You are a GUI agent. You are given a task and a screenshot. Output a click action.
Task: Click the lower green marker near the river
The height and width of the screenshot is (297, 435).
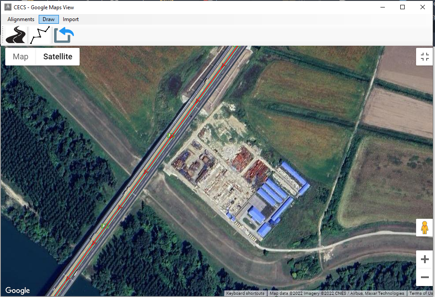pos(104,226)
